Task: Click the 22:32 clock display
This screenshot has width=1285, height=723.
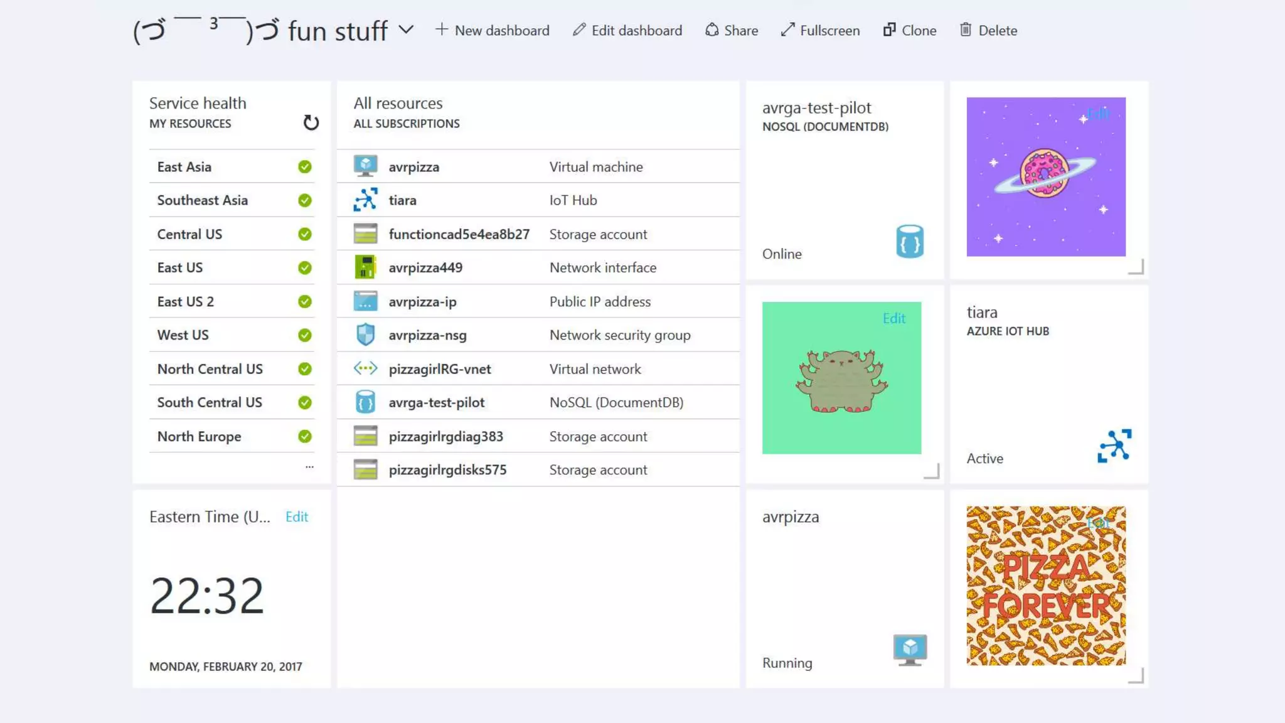Action: pyautogui.click(x=206, y=595)
